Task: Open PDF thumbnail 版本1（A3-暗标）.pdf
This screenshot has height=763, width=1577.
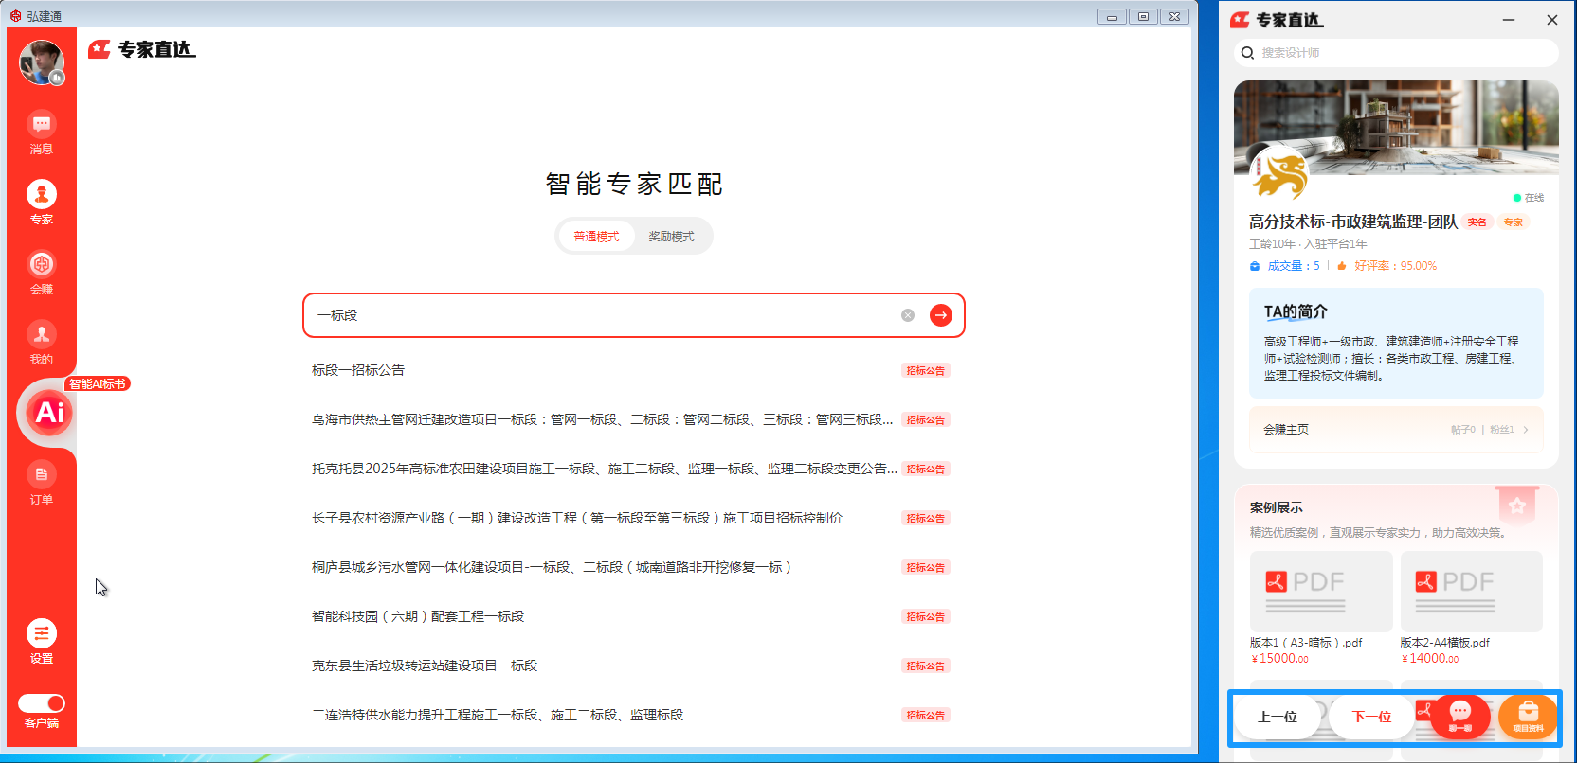Action: [1321, 591]
